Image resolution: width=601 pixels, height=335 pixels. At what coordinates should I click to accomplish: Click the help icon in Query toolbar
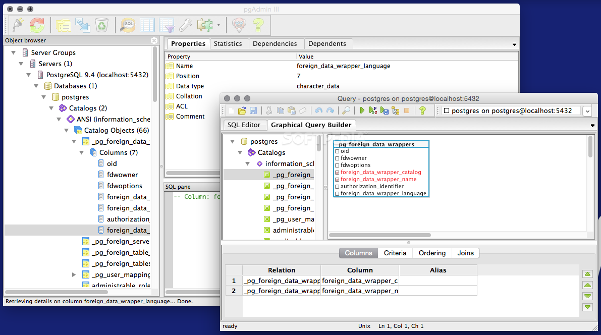[x=422, y=111]
